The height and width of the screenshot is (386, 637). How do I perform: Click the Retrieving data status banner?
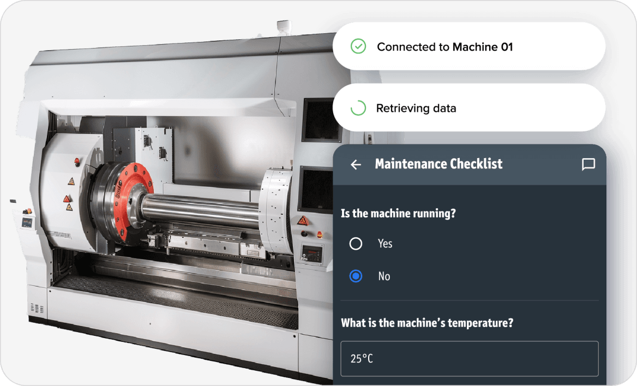click(x=469, y=107)
